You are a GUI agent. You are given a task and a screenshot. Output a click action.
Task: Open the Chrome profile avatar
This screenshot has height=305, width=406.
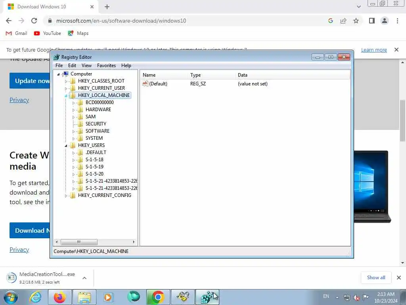click(385, 21)
